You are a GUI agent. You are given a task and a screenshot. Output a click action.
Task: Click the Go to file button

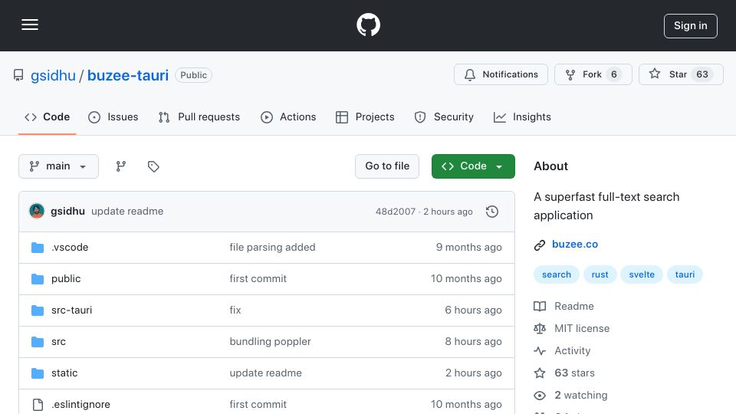point(387,166)
